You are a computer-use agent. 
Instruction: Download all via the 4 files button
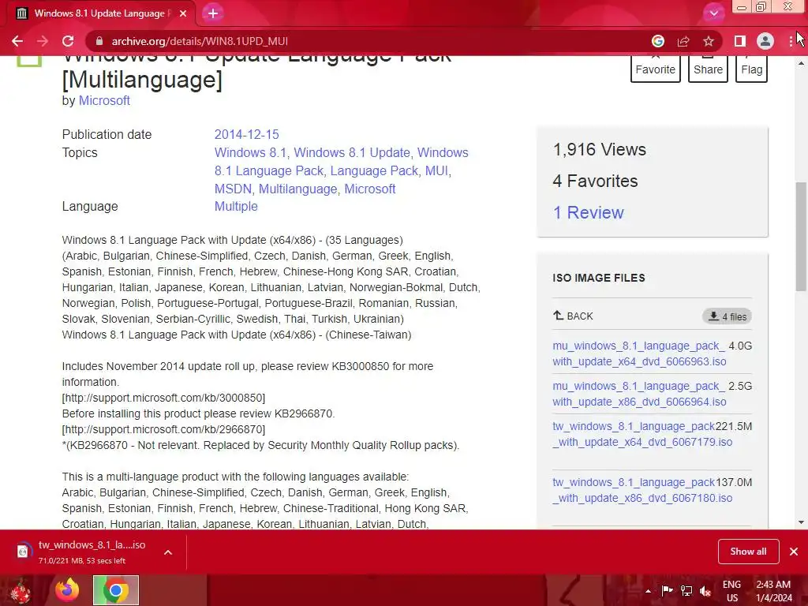pyautogui.click(x=727, y=316)
